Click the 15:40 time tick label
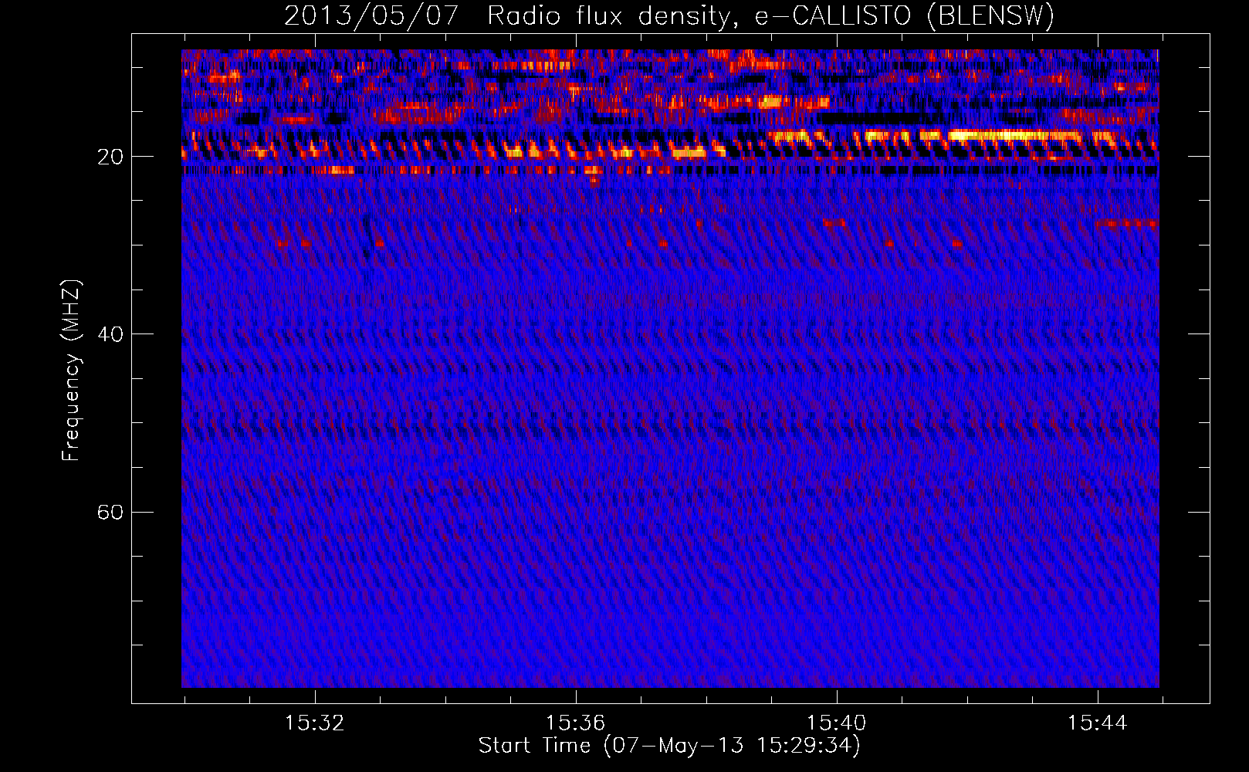This screenshot has height=772, width=1249. pyautogui.click(x=836, y=723)
